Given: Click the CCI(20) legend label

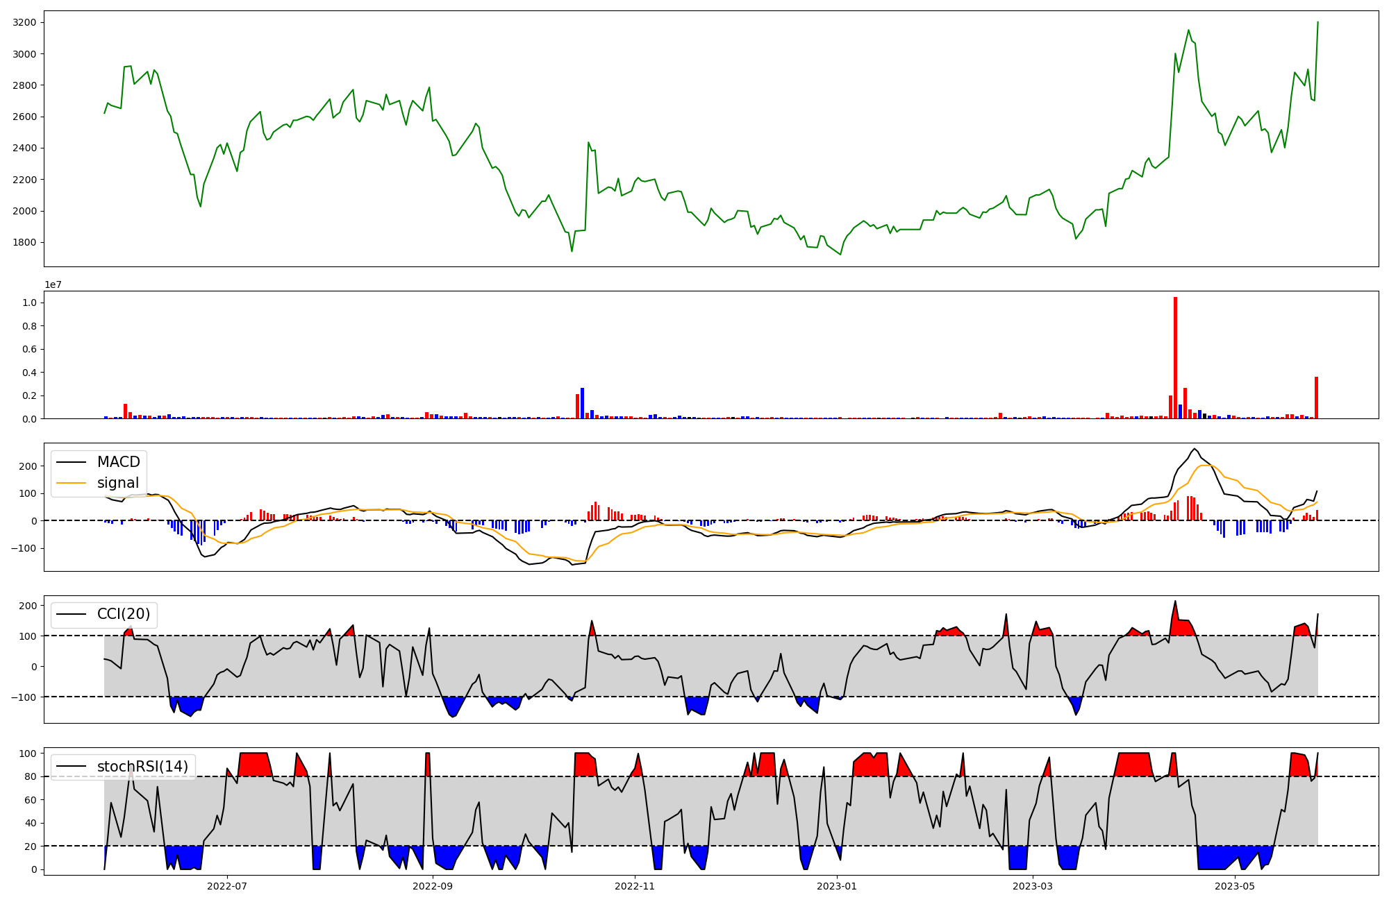Looking at the screenshot, I should coord(124,614).
